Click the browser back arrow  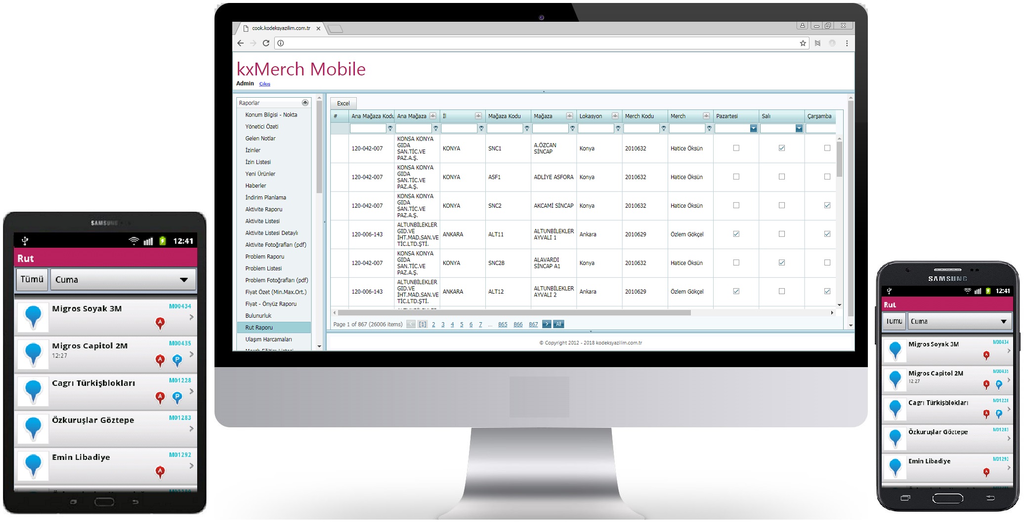pos(241,43)
